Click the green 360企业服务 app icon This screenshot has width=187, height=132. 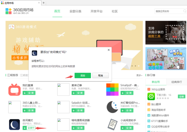click(151, 96)
